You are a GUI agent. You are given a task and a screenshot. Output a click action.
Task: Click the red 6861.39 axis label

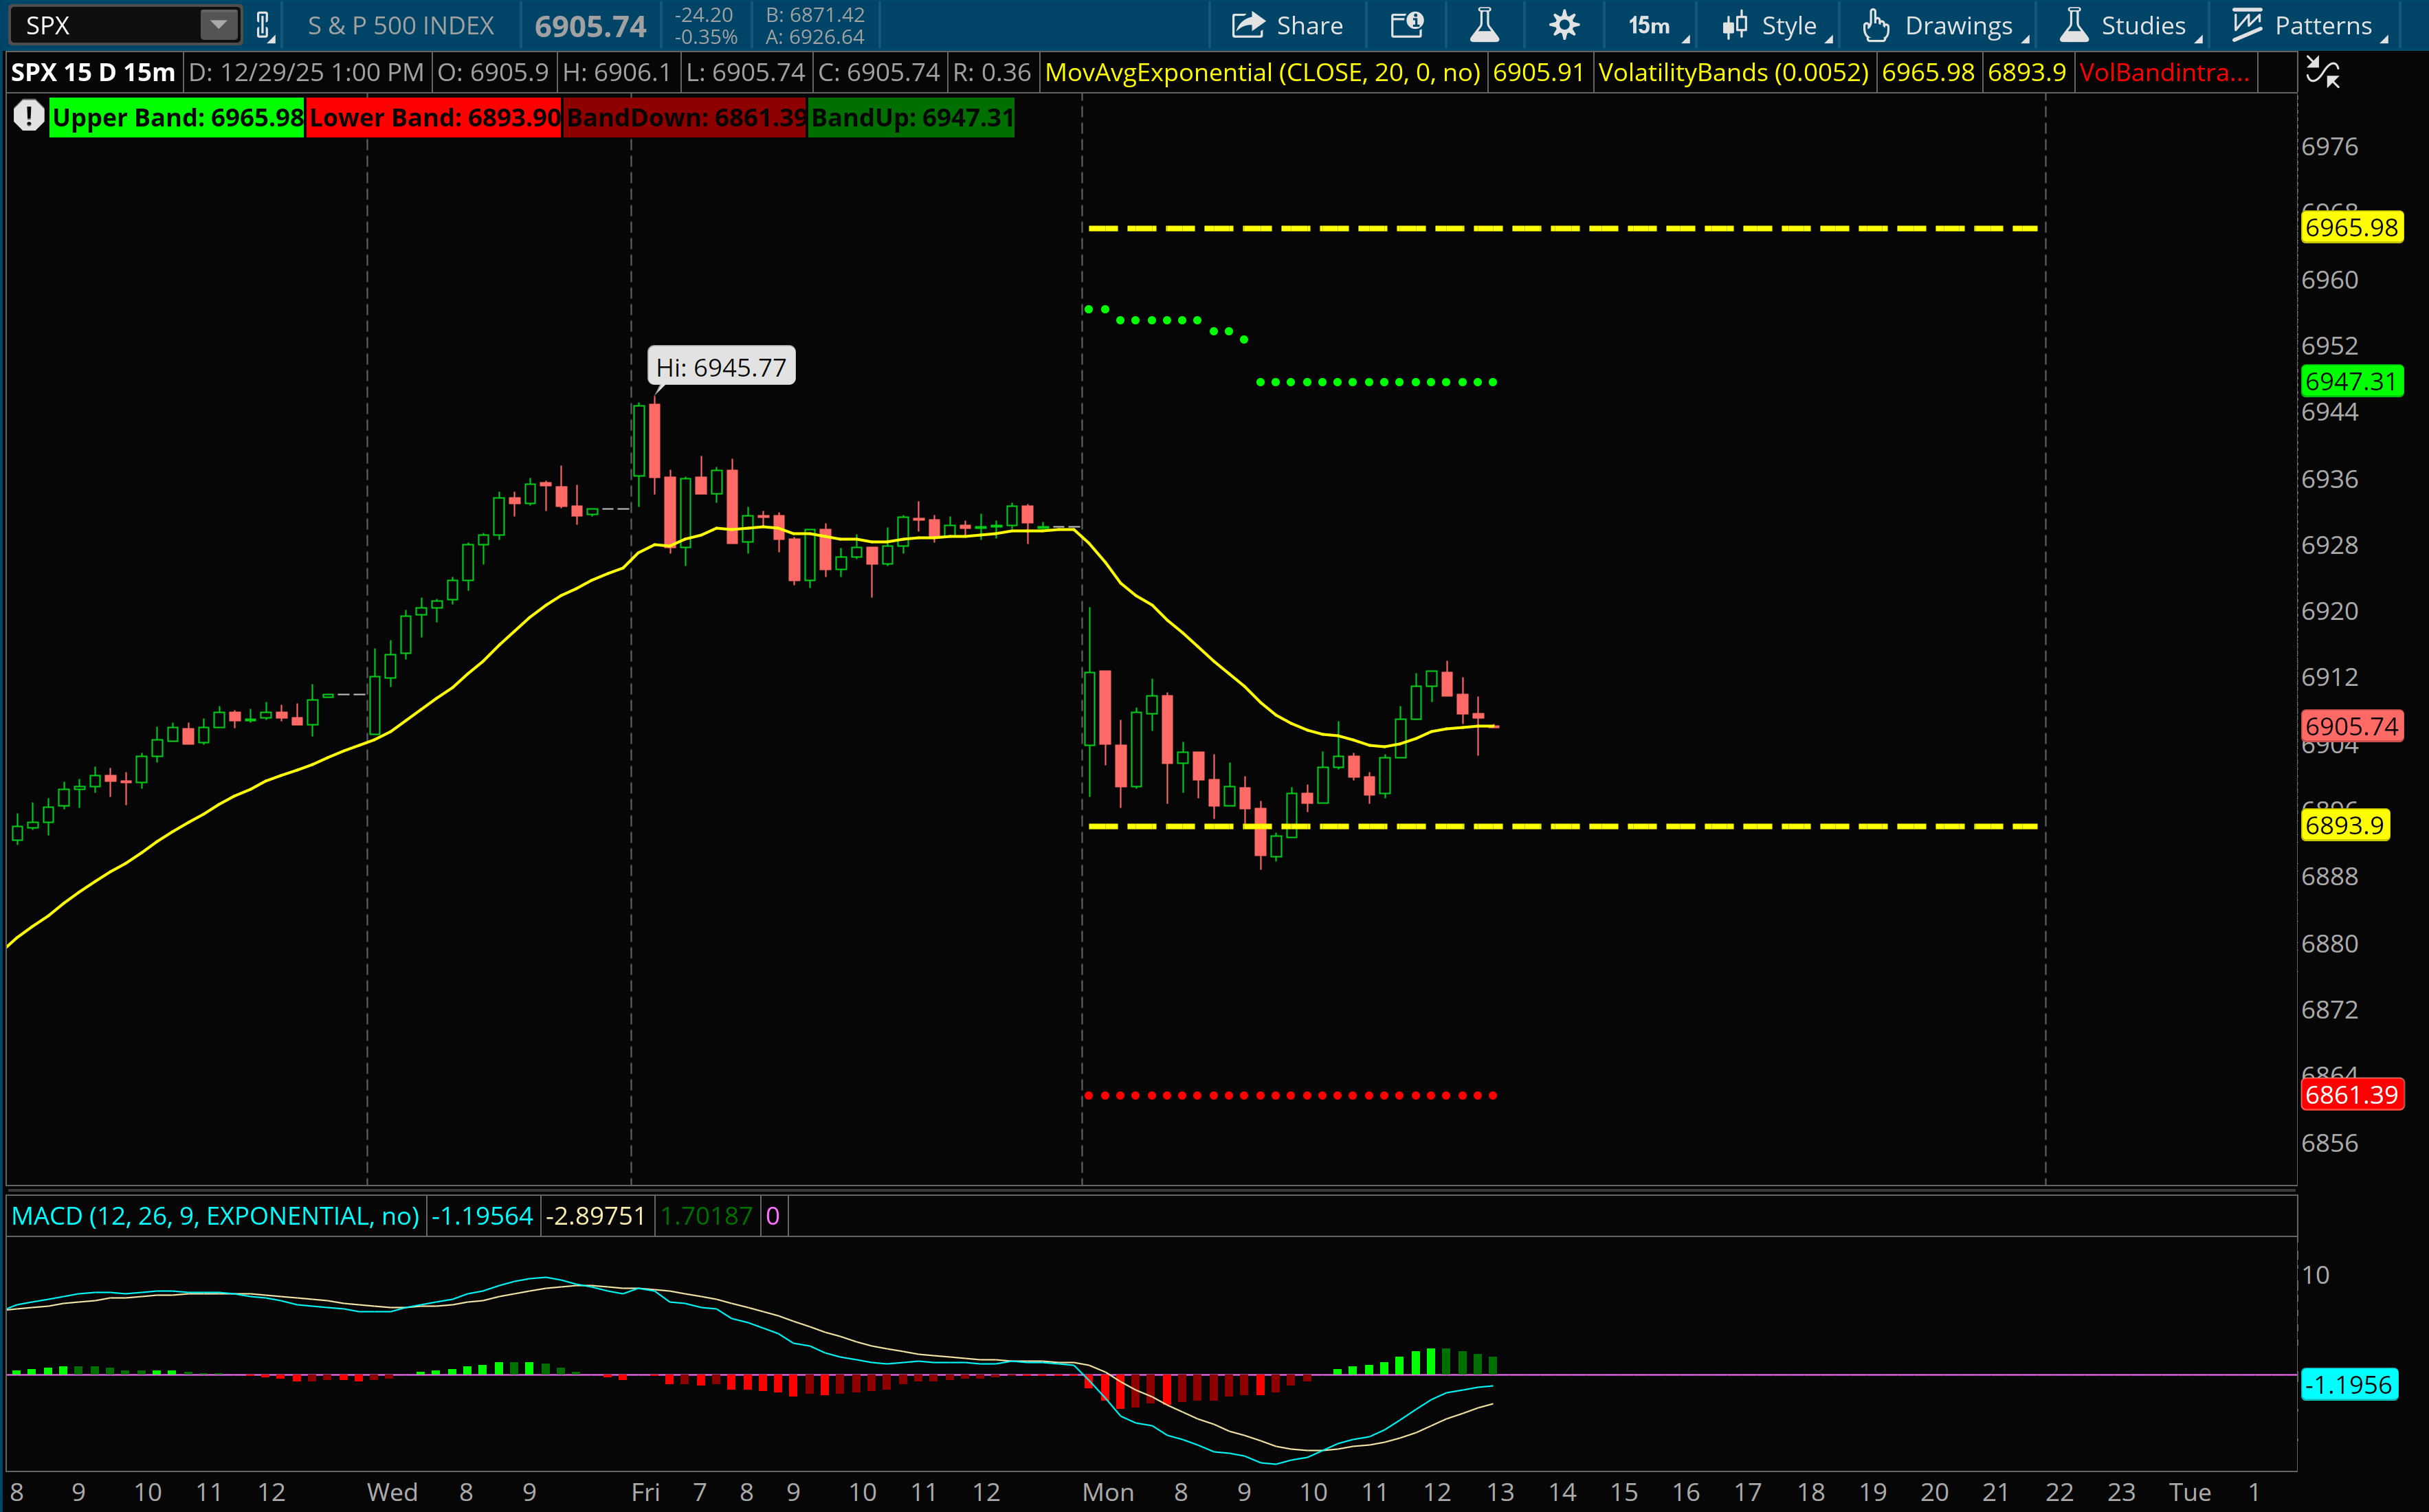pos(2351,1095)
